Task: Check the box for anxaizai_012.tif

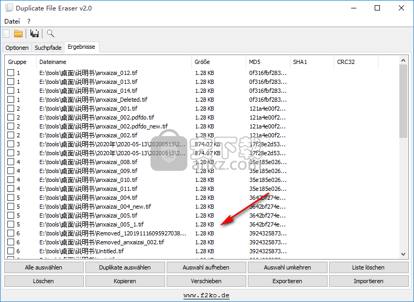Action: click(10, 73)
